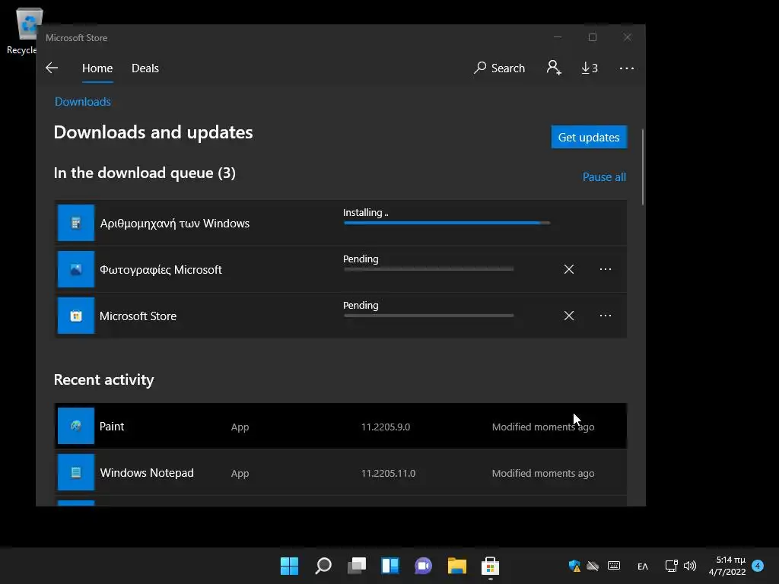Open Windows Security tray icon
779x584 pixels.
575,566
